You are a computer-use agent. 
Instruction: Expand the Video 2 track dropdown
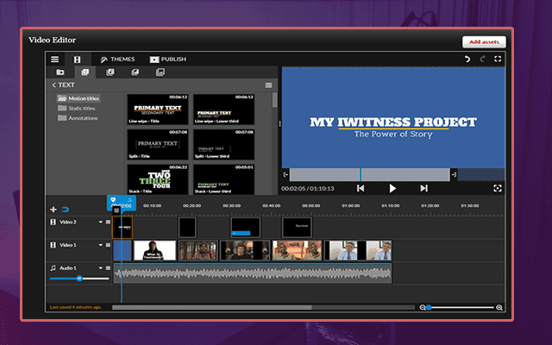[x=100, y=223]
